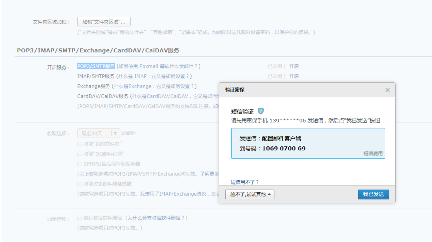Click 短信用不了？ help link

coord(245,182)
